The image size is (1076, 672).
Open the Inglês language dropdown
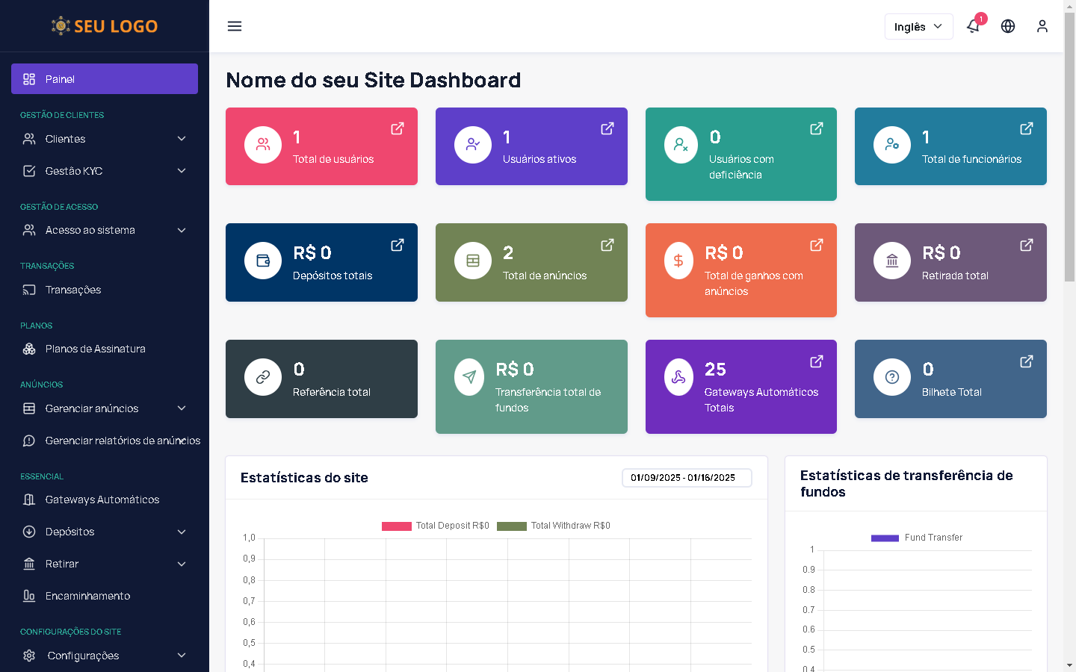pyautogui.click(x=918, y=27)
